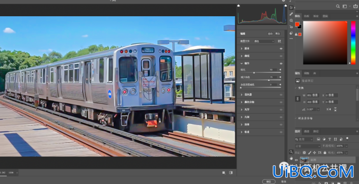Click the share export icon at top right

click(355, 7)
